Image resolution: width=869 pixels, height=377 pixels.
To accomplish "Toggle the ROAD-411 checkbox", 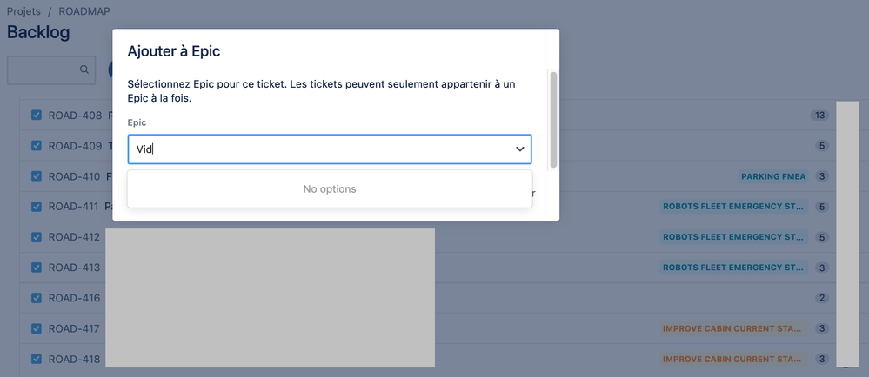I will pos(37,207).
